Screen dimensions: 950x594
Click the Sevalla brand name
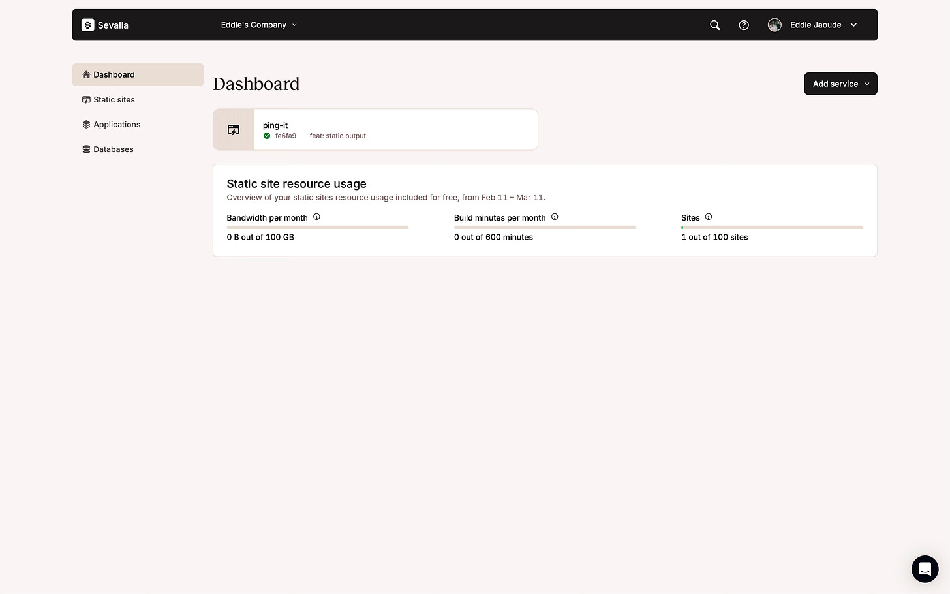coord(113,25)
